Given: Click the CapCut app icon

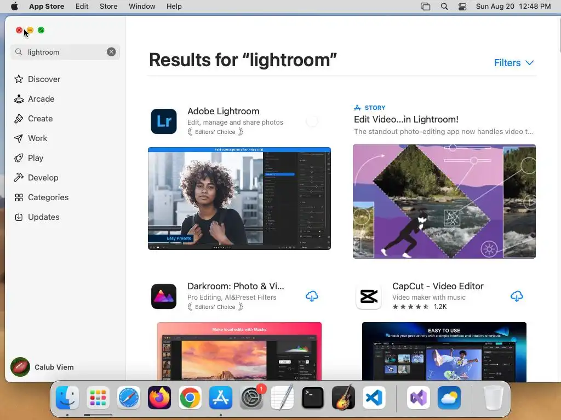Looking at the screenshot, I should (369, 296).
